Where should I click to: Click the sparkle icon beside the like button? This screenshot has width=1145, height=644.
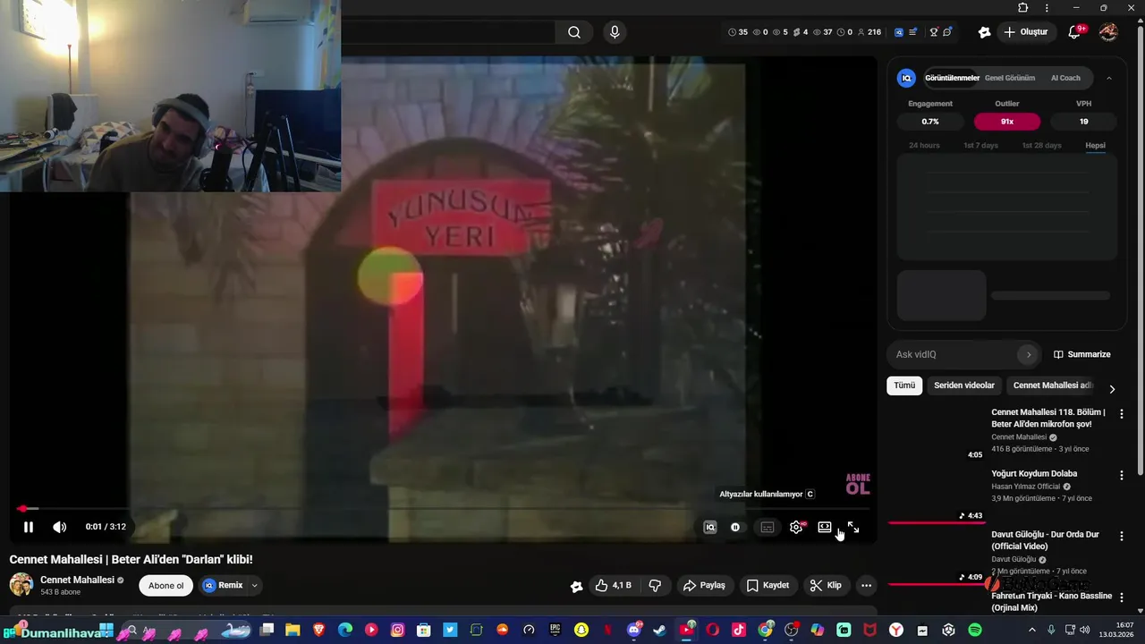(576, 586)
